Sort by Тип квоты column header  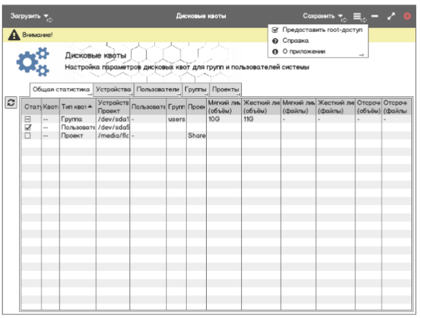[76, 107]
